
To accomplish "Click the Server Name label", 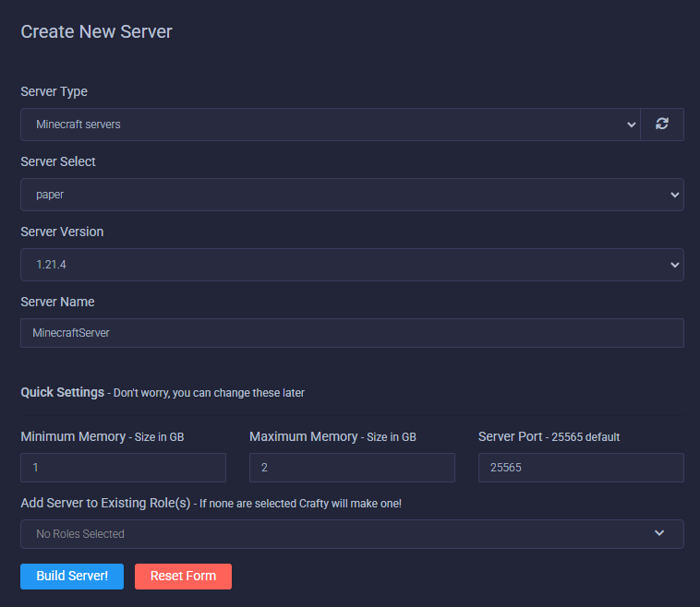I will pos(57,302).
